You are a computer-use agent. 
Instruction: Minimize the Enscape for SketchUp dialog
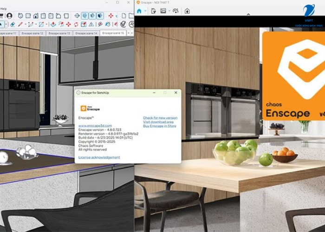click(x=154, y=93)
